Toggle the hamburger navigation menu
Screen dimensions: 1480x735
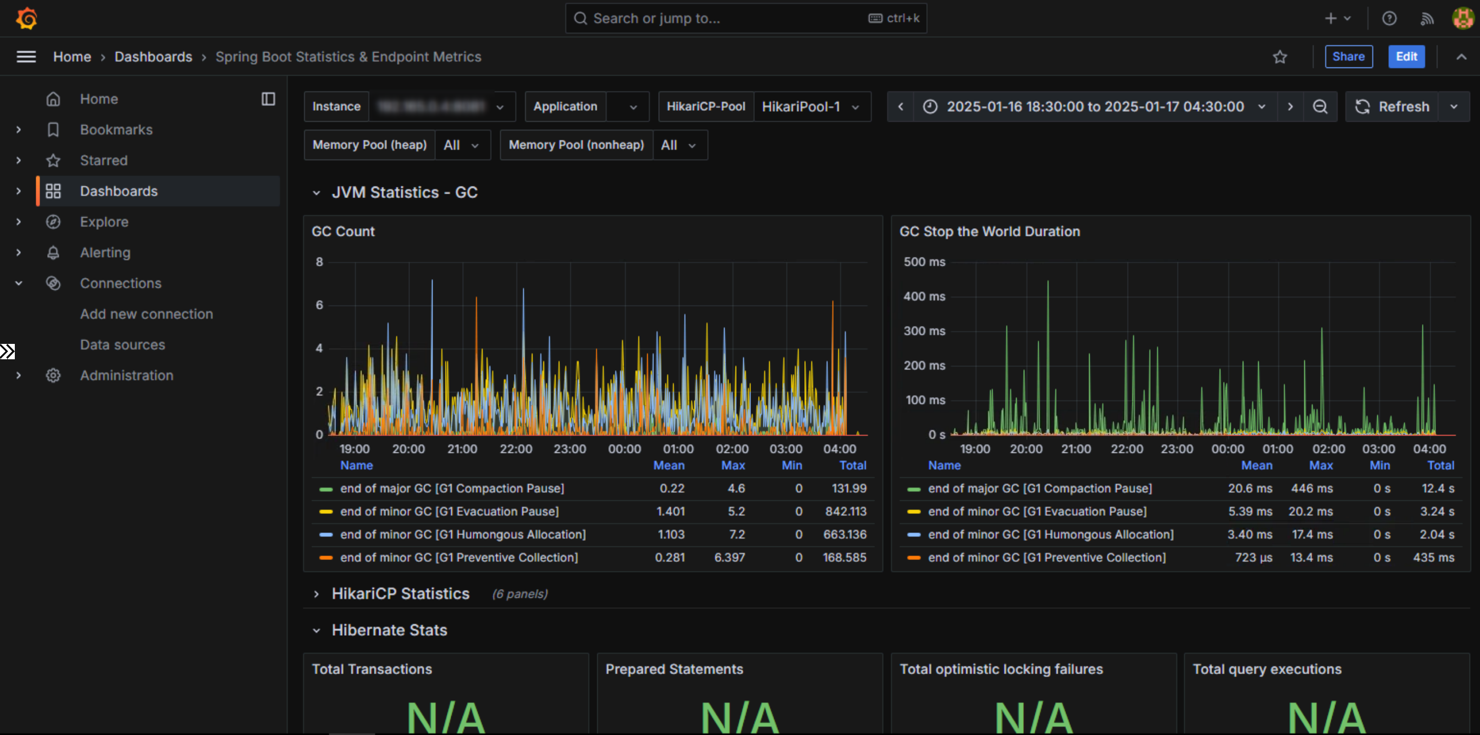click(26, 57)
